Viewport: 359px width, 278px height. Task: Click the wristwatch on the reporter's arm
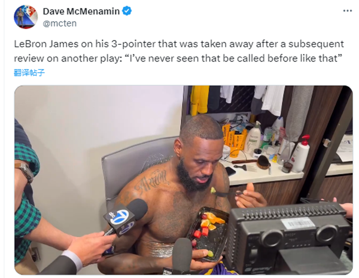pos(25,172)
